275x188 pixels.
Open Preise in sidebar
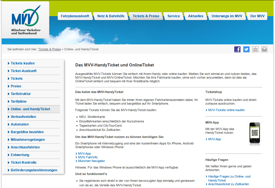16,86
